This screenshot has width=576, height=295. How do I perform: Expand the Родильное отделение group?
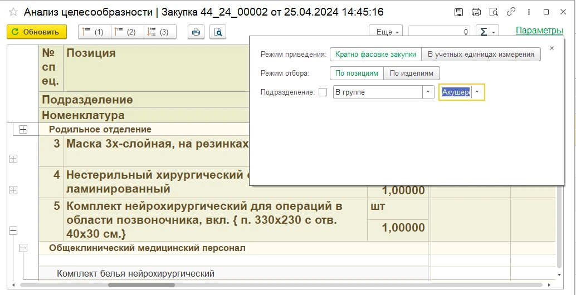23,129
